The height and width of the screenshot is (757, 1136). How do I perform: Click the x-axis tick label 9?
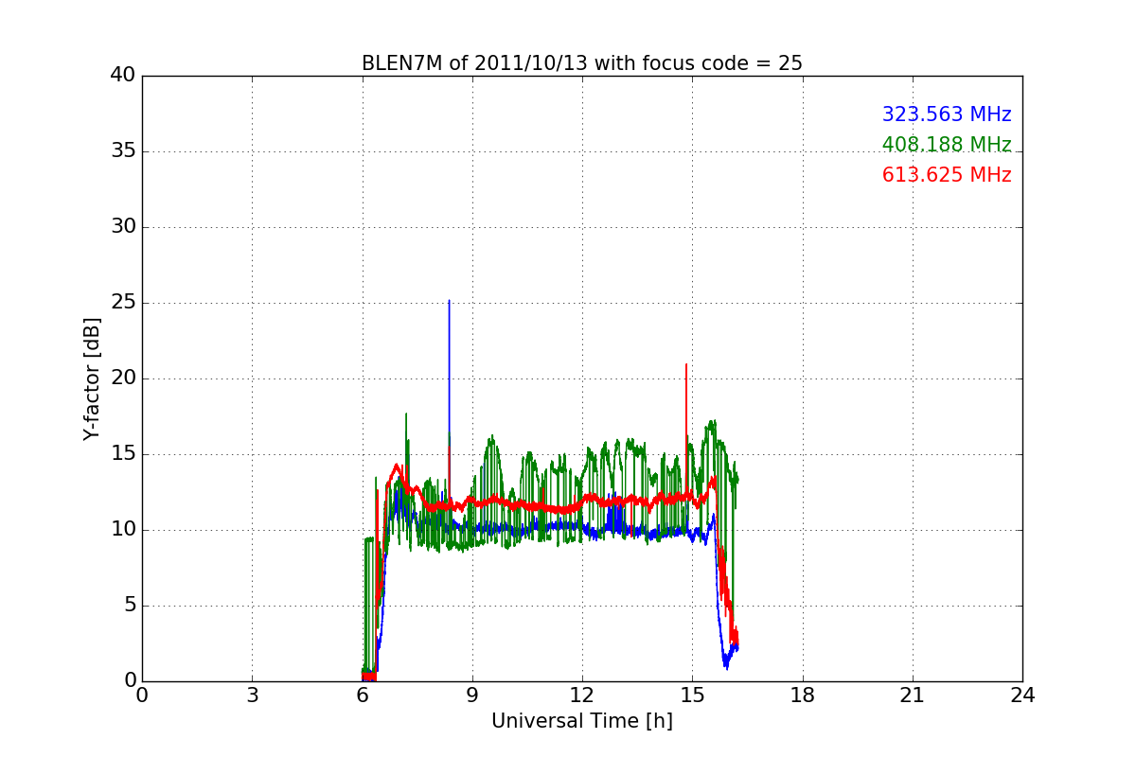point(472,695)
